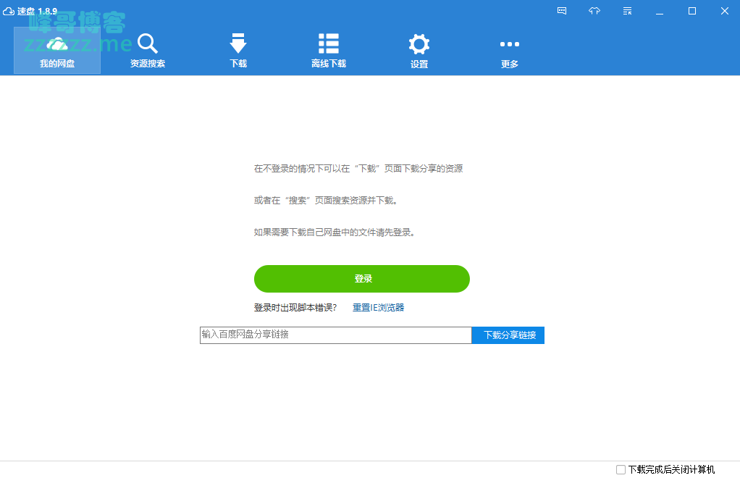Minimize the 速盘 window
The height and width of the screenshot is (478, 740).
pos(660,11)
